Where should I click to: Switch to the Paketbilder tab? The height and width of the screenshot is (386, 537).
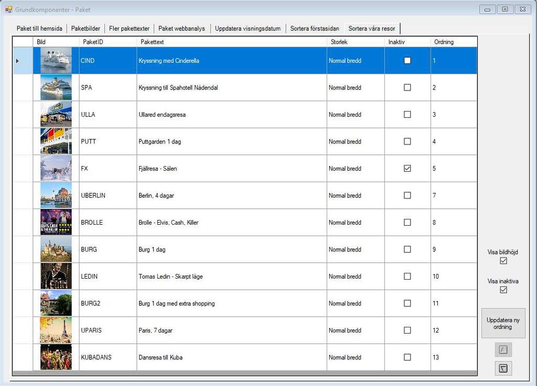click(x=85, y=28)
